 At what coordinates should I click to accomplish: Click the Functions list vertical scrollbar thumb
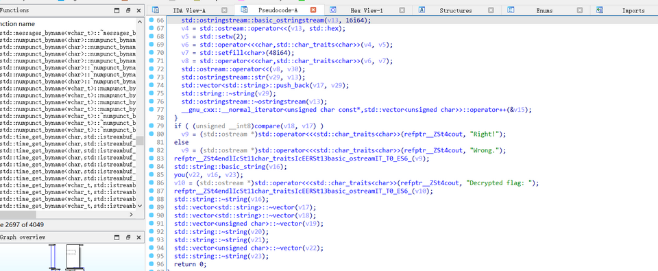(x=140, y=141)
